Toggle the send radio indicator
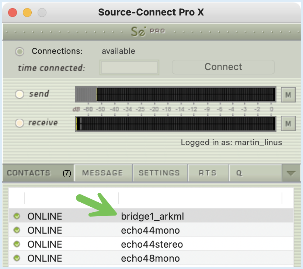 pos(19,94)
